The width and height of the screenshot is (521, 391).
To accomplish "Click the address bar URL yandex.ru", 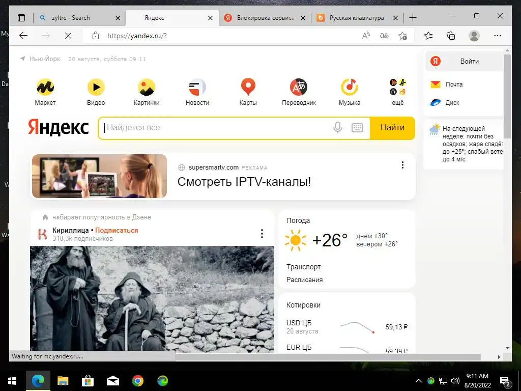I will [137, 36].
